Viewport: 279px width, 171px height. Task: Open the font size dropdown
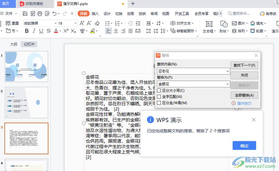click(76, 23)
